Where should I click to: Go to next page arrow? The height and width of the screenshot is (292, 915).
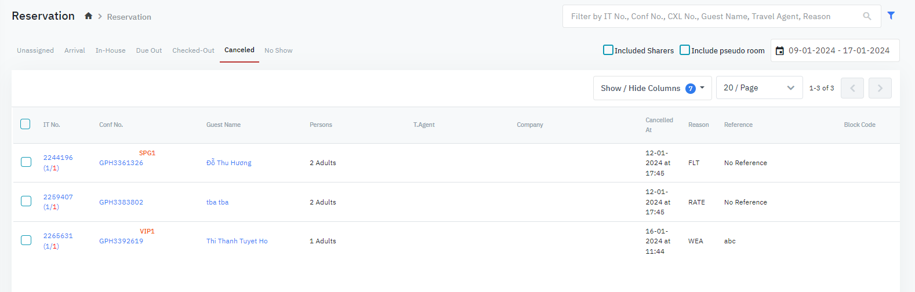pyautogui.click(x=880, y=88)
